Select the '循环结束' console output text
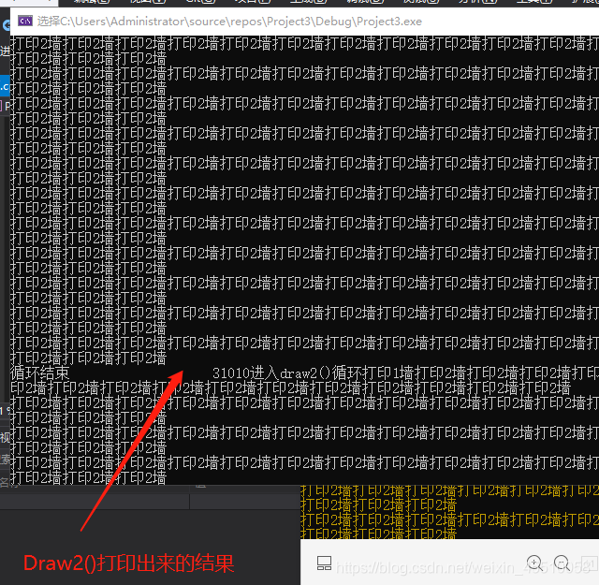This screenshot has width=599, height=585. coord(40,373)
